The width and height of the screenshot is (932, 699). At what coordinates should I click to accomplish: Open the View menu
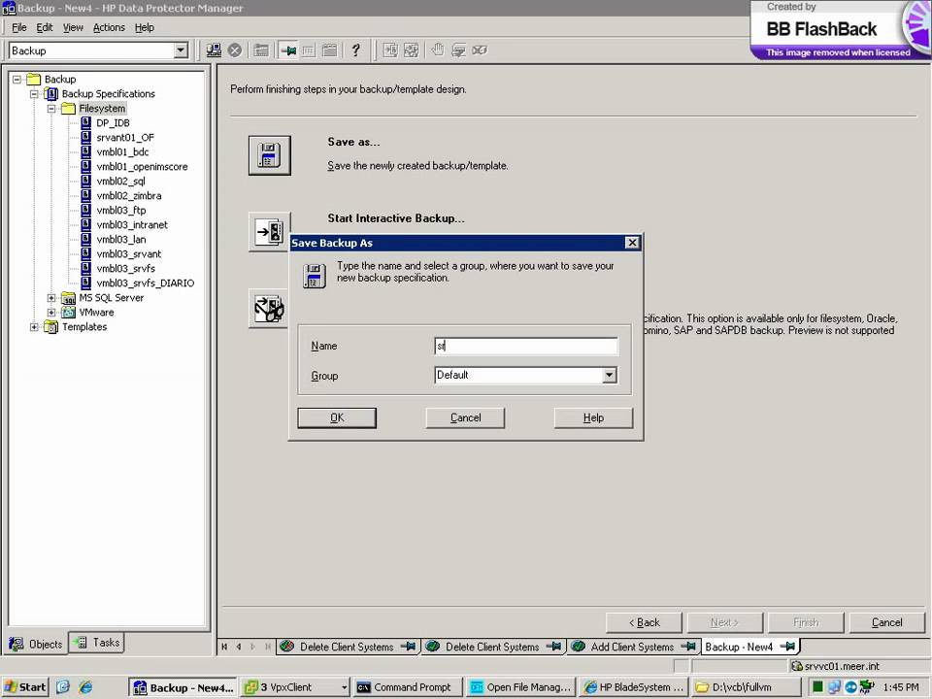click(x=73, y=27)
